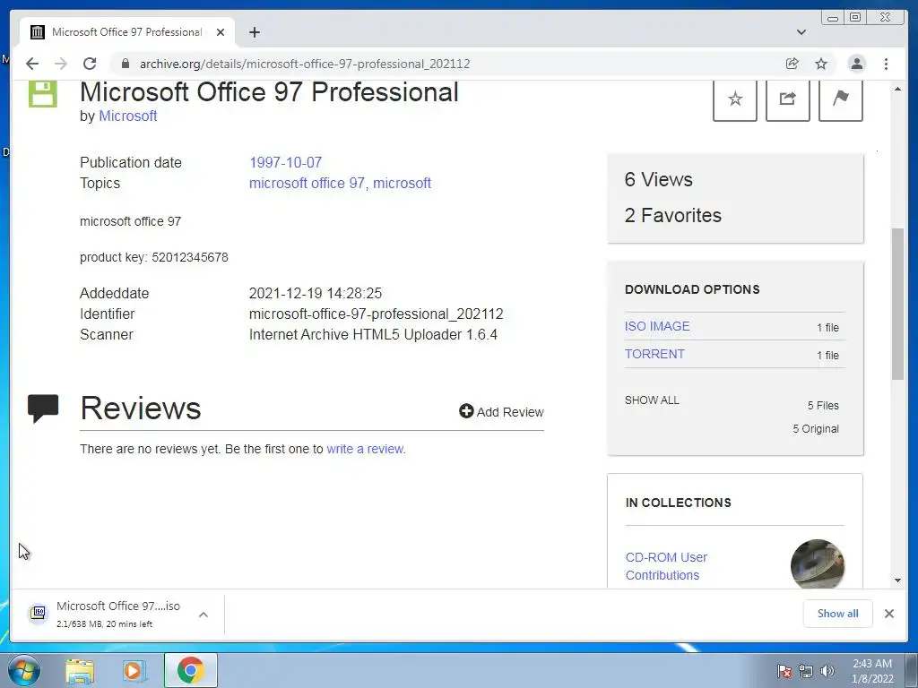Image resolution: width=918 pixels, height=688 pixels.
Task: Bookmark this tab with the star
Action: pyautogui.click(x=821, y=64)
